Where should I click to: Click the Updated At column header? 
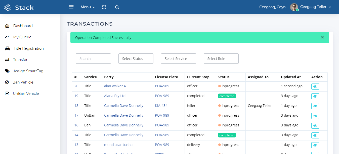click(291, 77)
